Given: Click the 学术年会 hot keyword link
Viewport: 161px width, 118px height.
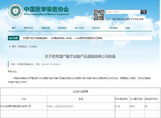Looking at the screenshot, I should 134,19.
